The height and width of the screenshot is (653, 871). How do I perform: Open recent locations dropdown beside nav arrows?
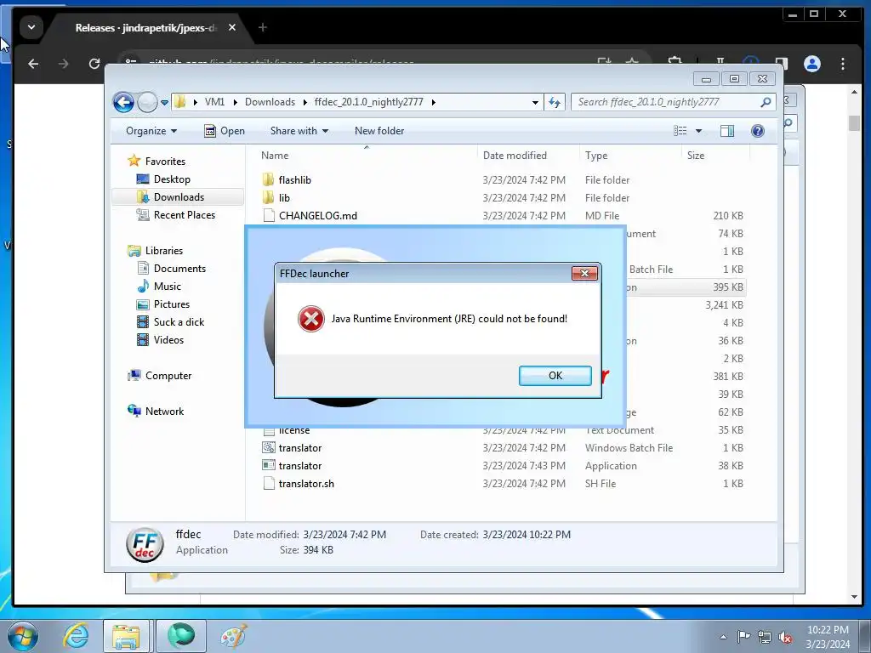[x=164, y=102]
